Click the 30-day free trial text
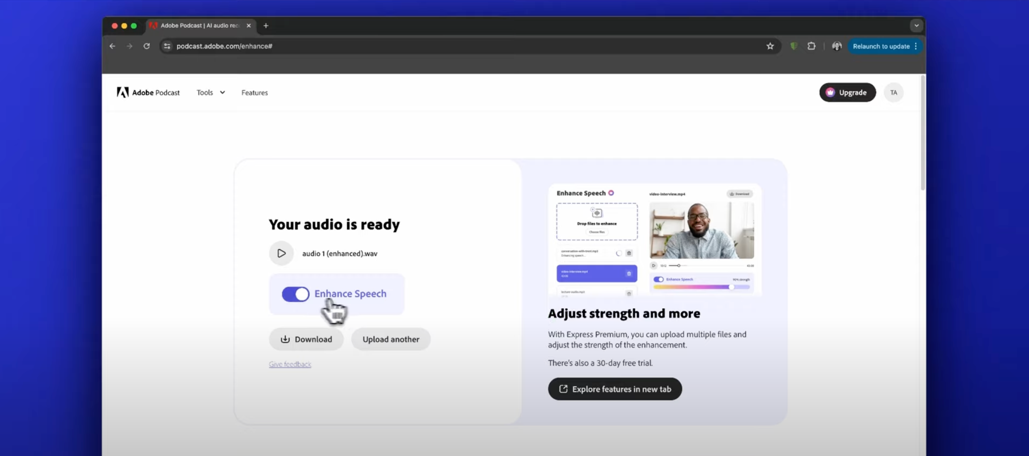 [x=600, y=363]
